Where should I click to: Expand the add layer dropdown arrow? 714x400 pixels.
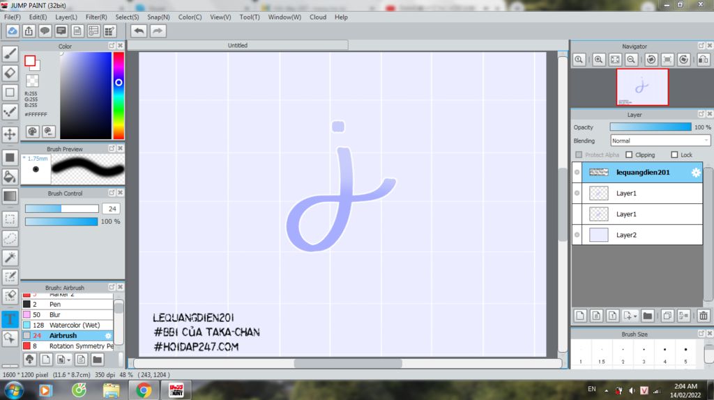(x=635, y=317)
